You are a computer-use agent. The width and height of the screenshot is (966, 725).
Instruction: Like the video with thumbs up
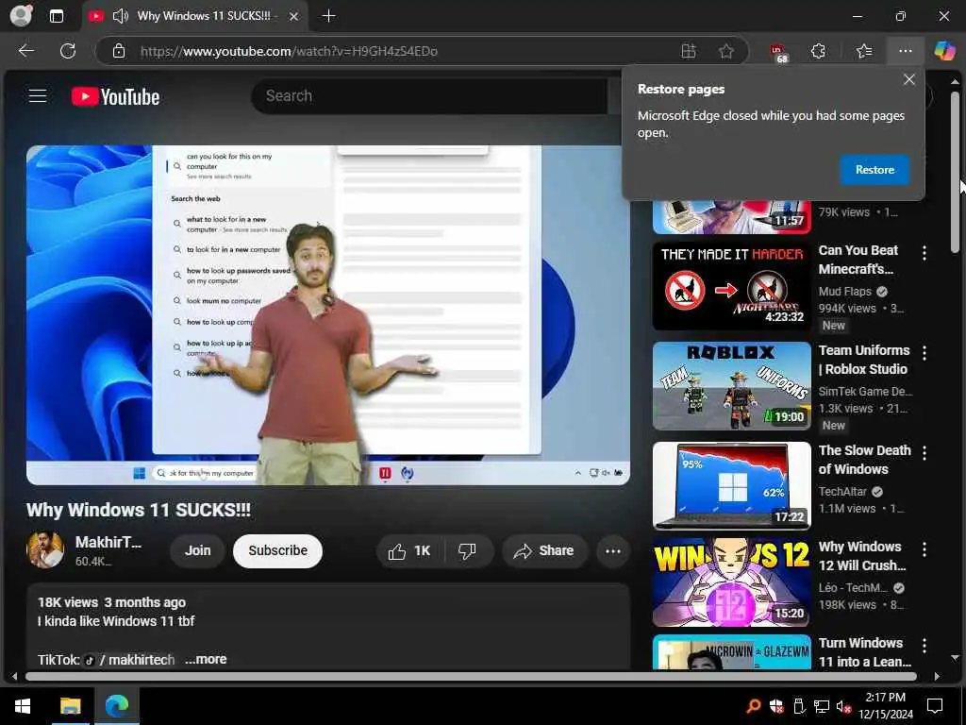coord(409,550)
